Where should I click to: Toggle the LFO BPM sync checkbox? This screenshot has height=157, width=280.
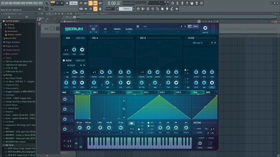coord(148,123)
